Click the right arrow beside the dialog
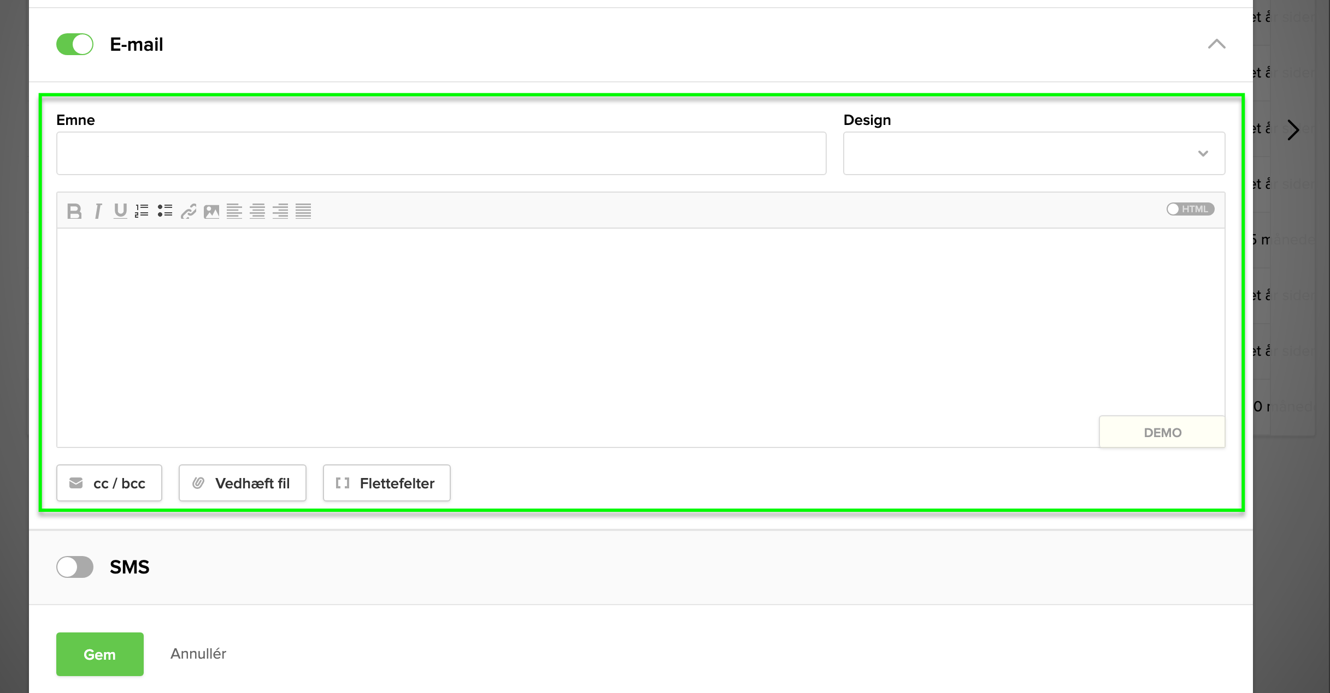Image resolution: width=1330 pixels, height=693 pixels. click(x=1293, y=130)
